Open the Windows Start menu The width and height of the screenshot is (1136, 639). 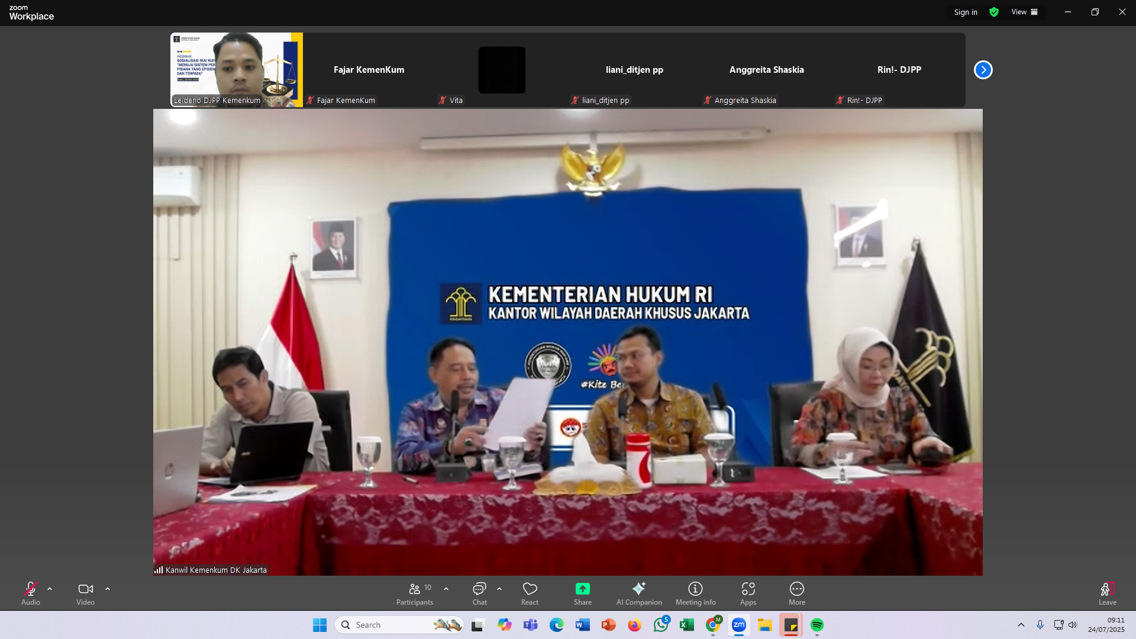(319, 625)
